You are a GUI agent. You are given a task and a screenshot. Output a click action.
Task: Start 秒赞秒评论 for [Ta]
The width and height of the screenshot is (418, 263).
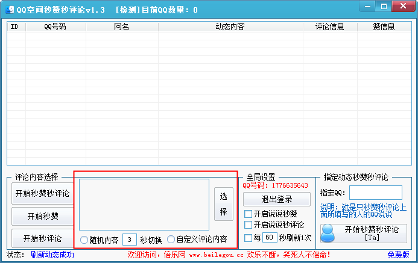364,234
